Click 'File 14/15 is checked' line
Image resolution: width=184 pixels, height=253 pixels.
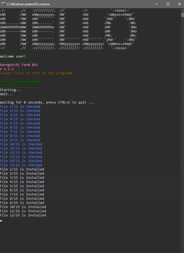[x=21, y=161]
